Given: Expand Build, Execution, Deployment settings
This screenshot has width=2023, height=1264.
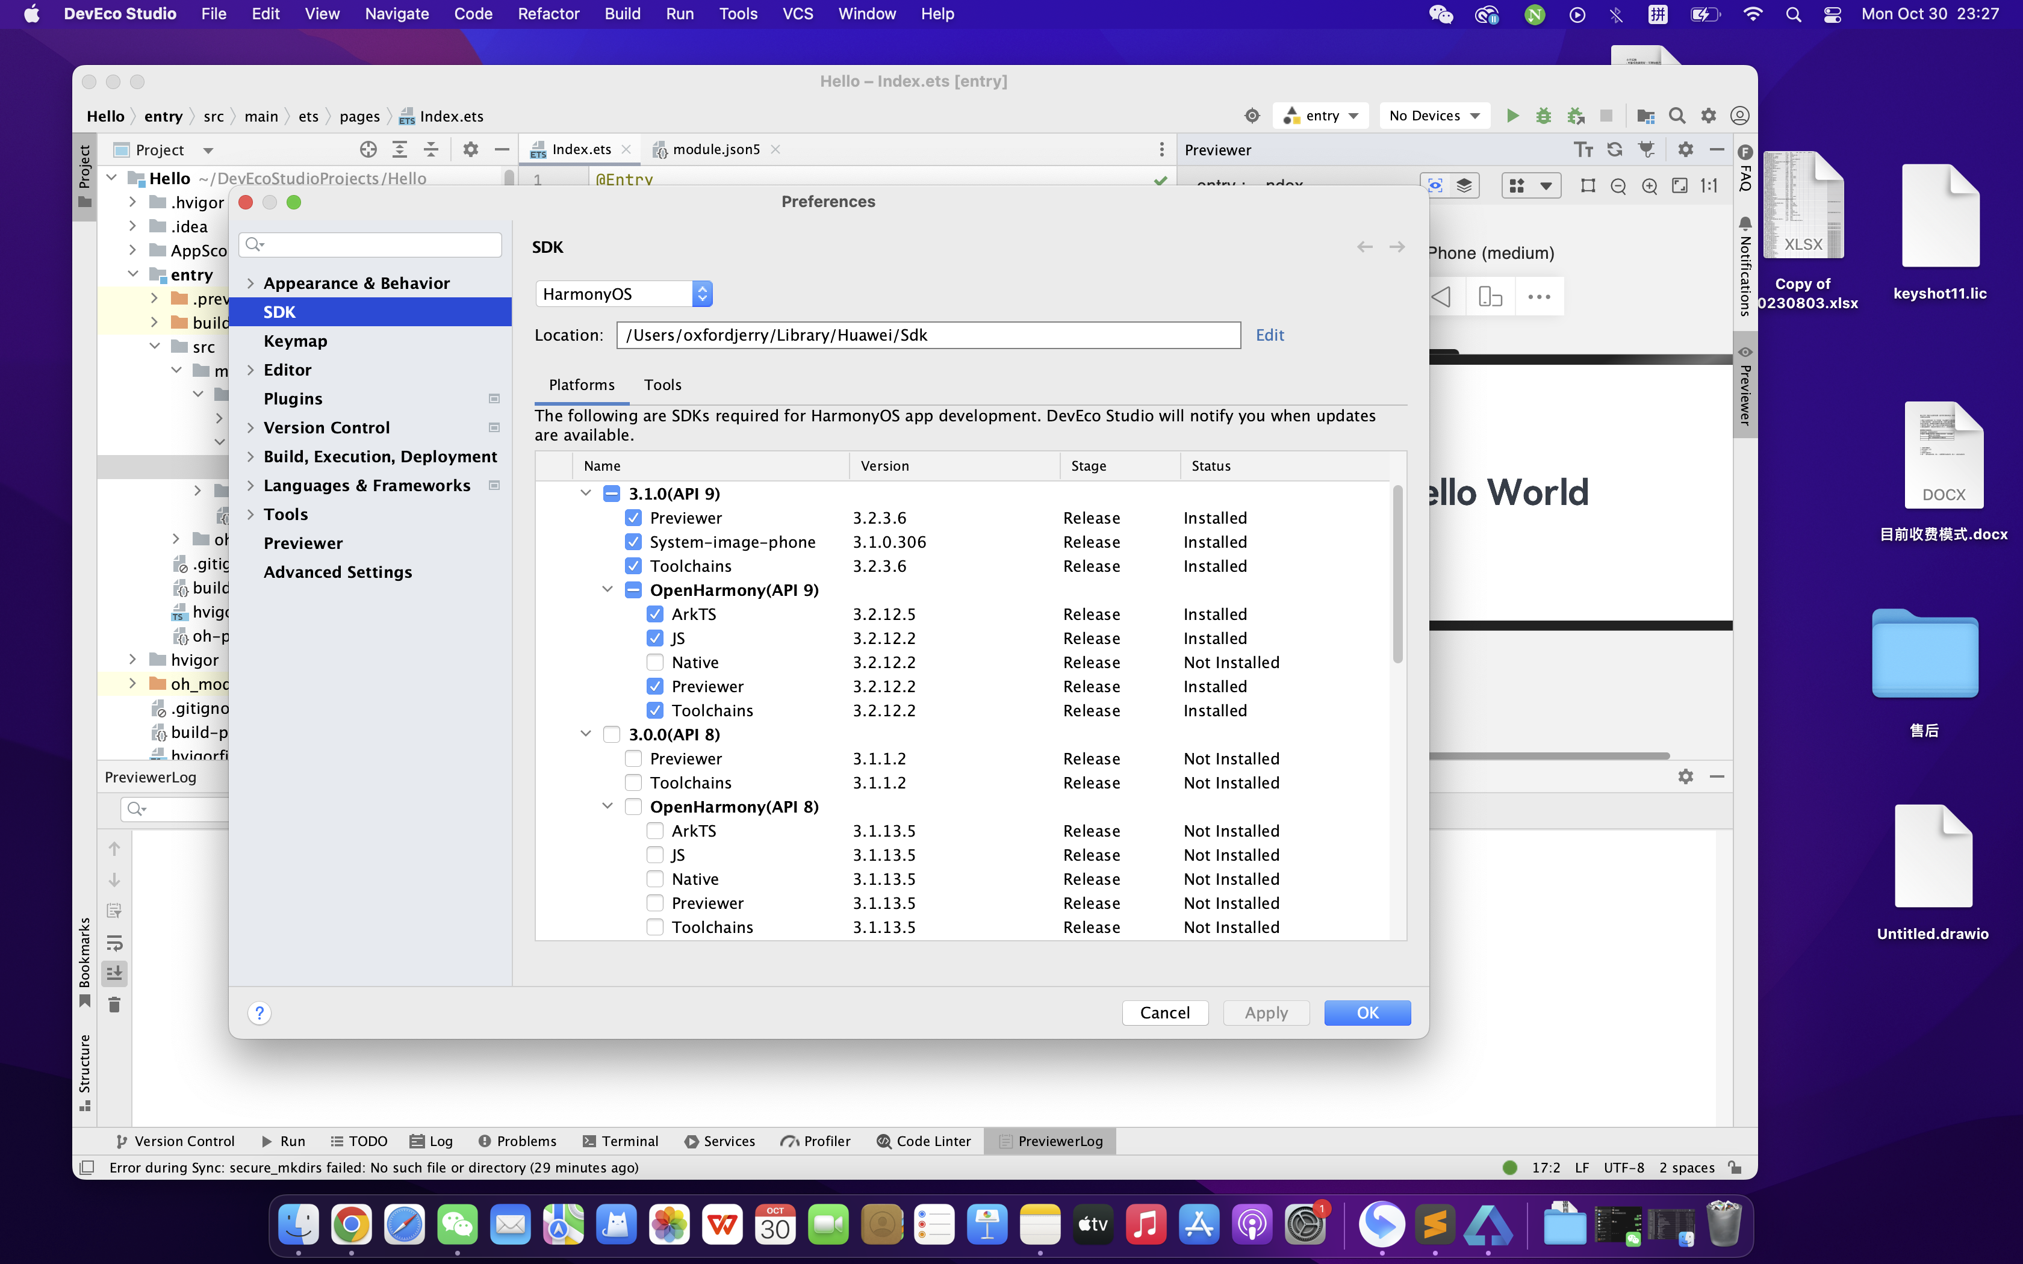Looking at the screenshot, I should [x=250, y=456].
